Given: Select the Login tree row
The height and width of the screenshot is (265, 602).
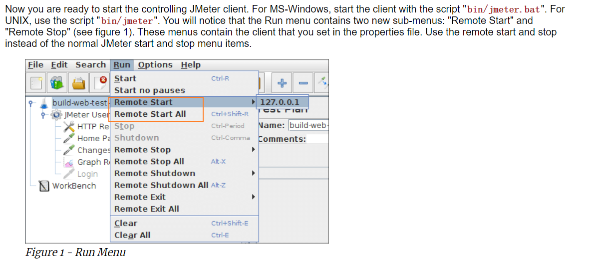Looking at the screenshot, I should pos(87,174).
